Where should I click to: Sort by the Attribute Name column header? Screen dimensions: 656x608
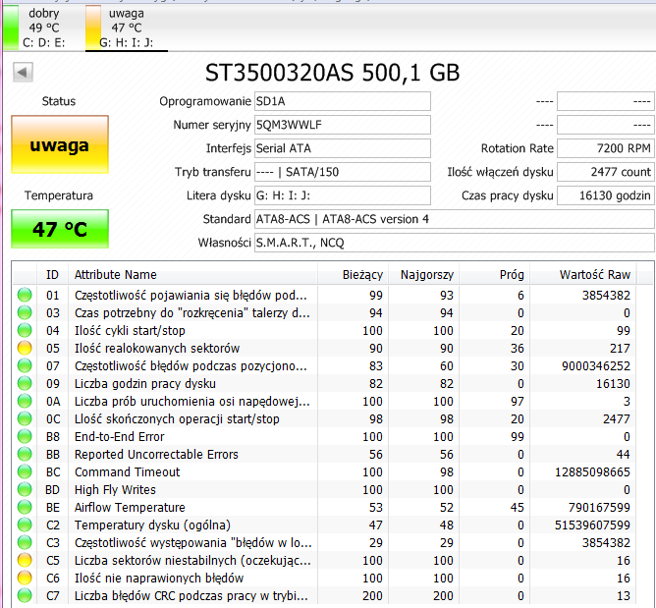[192, 274]
